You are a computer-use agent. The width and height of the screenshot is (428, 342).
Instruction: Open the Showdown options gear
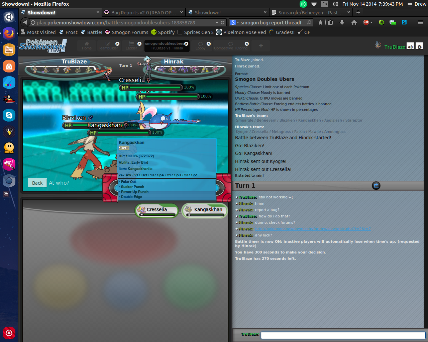419,46
